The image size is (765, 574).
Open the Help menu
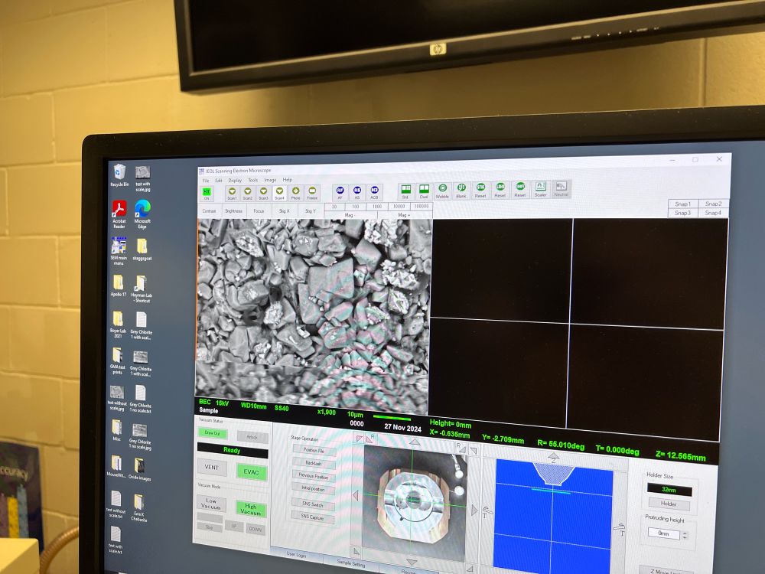click(x=288, y=180)
